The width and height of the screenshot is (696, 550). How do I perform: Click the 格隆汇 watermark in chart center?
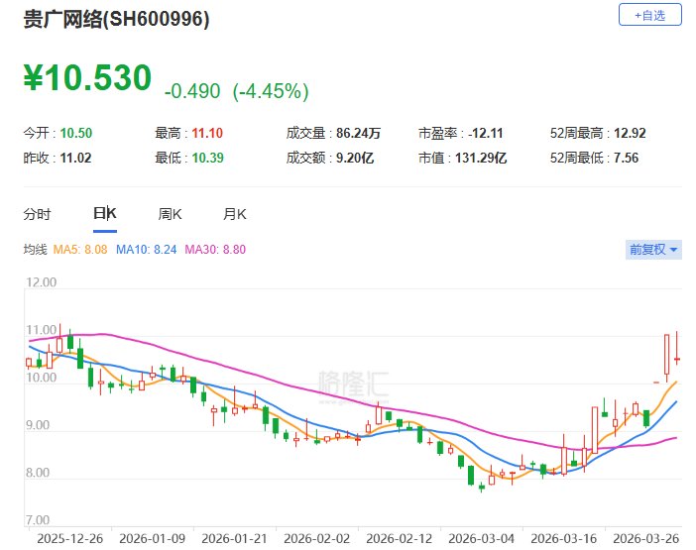click(352, 383)
